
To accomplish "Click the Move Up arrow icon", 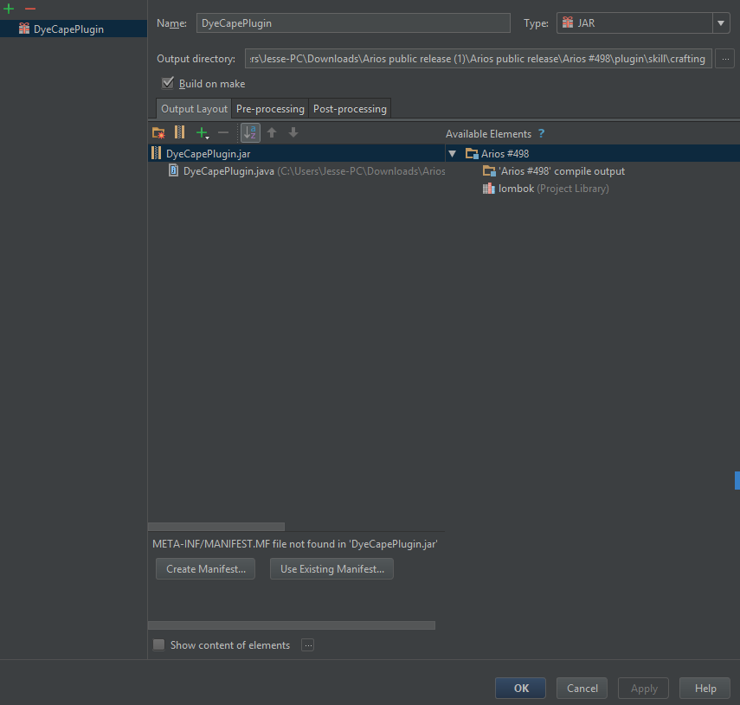I will point(272,132).
